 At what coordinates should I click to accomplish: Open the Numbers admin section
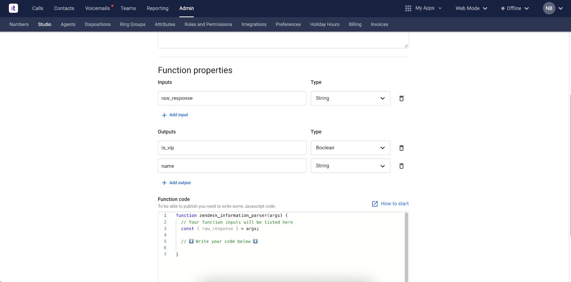click(19, 24)
